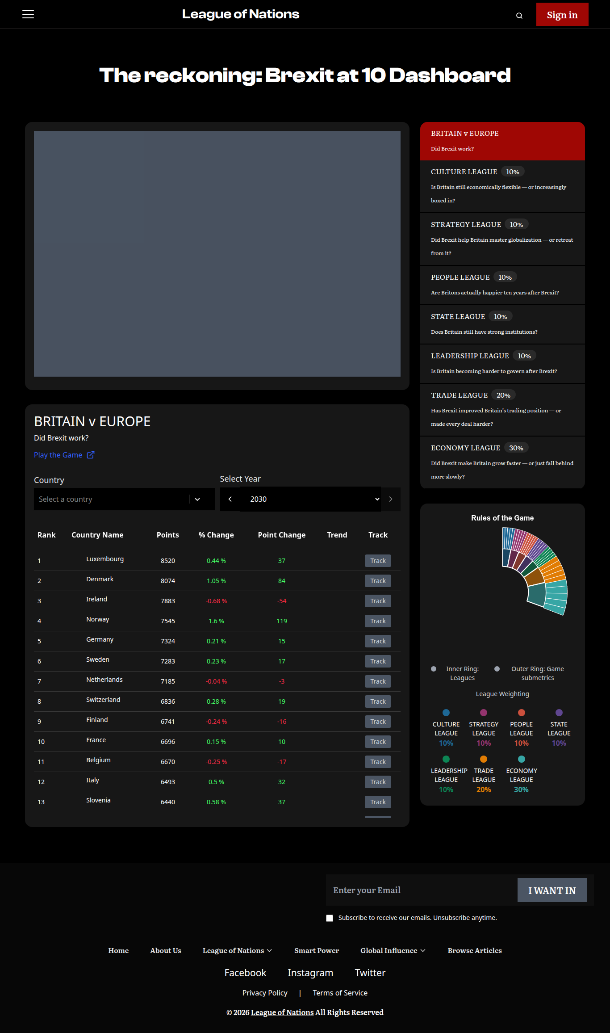The height and width of the screenshot is (1033, 610).
Task: Track Denmark row
Action: click(378, 581)
